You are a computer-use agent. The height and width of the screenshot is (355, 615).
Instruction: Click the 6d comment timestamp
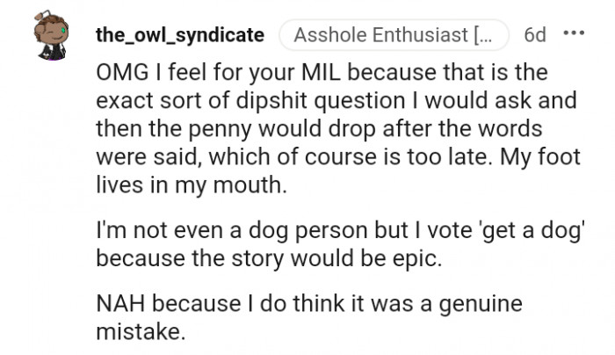pyautogui.click(x=534, y=35)
